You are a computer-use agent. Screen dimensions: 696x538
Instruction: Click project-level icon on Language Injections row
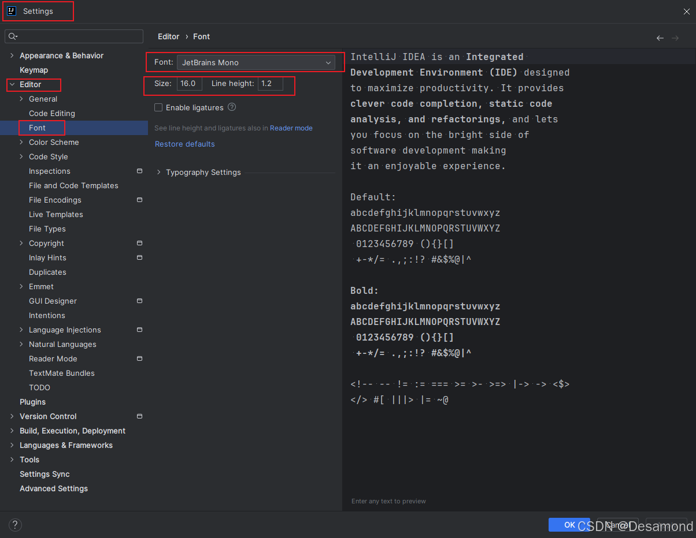click(x=139, y=330)
